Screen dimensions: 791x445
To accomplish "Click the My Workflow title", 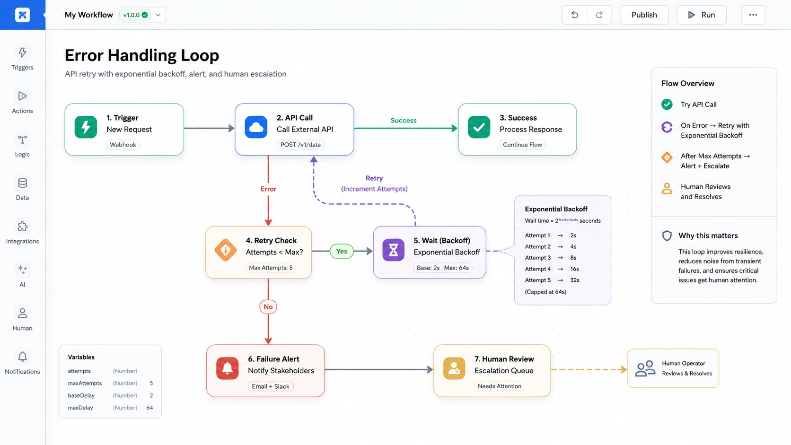I will (88, 15).
